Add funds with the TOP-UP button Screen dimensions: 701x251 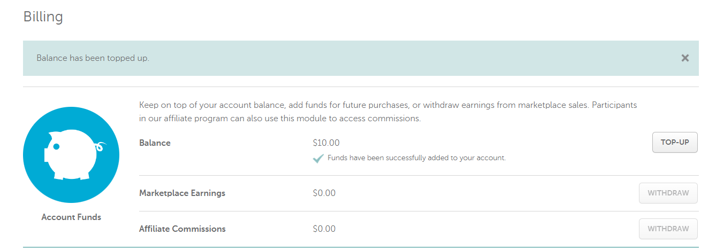tap(675, 143)
